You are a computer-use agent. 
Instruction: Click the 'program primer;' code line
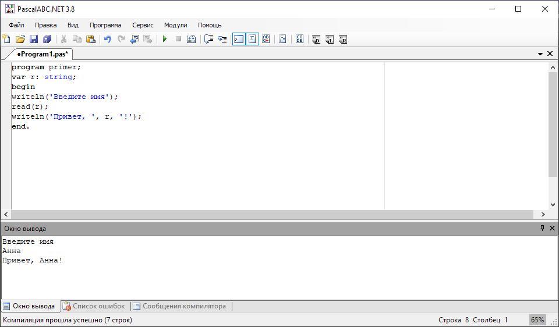[47, 67]
